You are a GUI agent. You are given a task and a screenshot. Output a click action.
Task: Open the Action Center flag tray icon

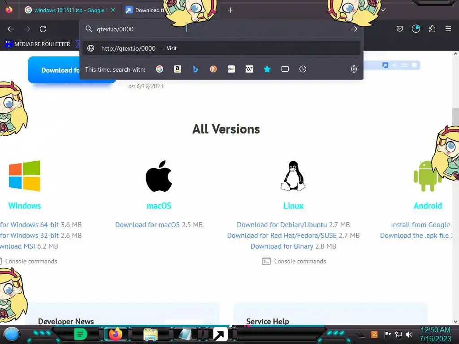(x=387, y=334)
